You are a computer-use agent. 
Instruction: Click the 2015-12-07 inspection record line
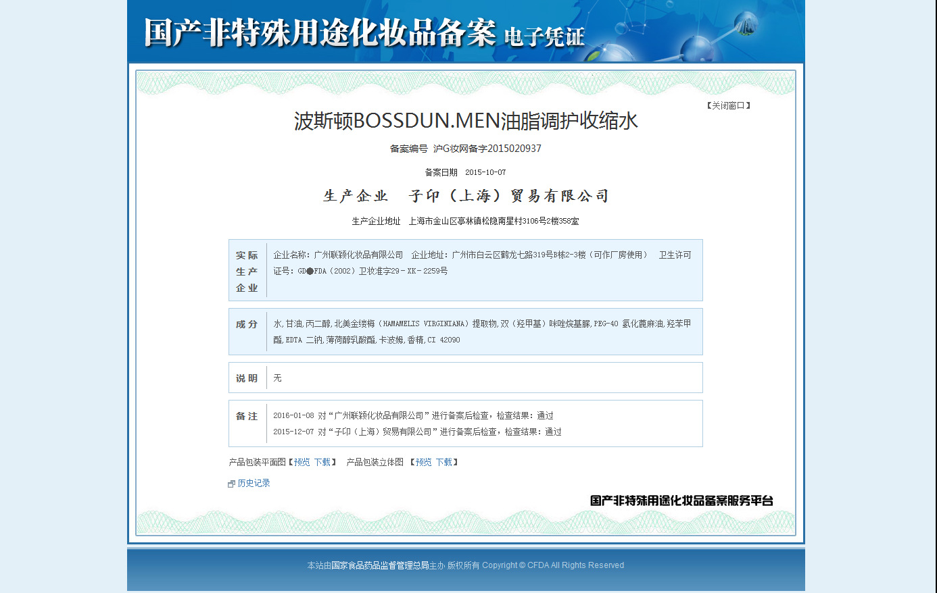pos(417,432)
